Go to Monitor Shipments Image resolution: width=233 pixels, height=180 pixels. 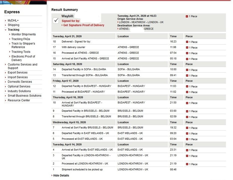(x=24, y=34)
